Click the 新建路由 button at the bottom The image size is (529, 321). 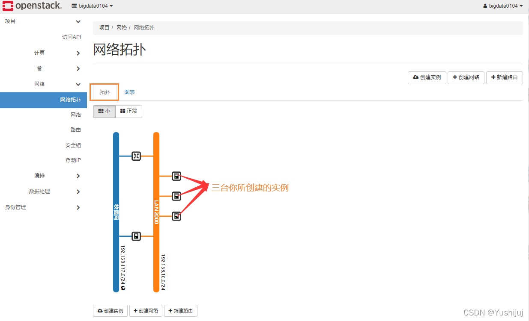181,311
